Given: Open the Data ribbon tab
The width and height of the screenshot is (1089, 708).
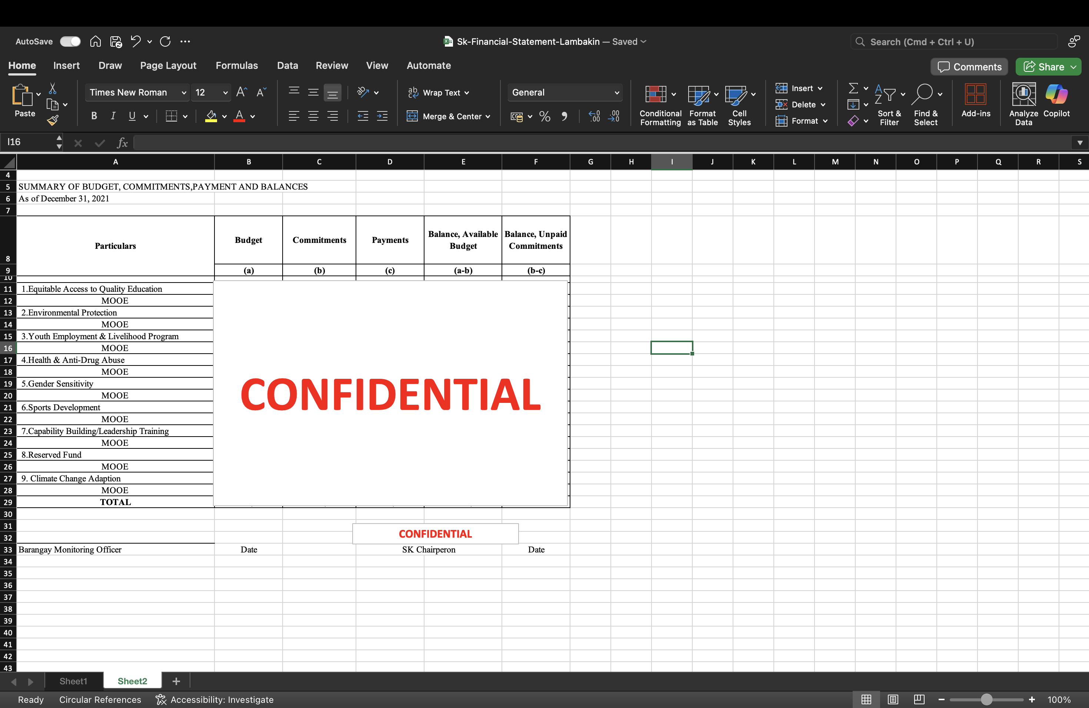Looking at the screenshot, I should point(287,66).
